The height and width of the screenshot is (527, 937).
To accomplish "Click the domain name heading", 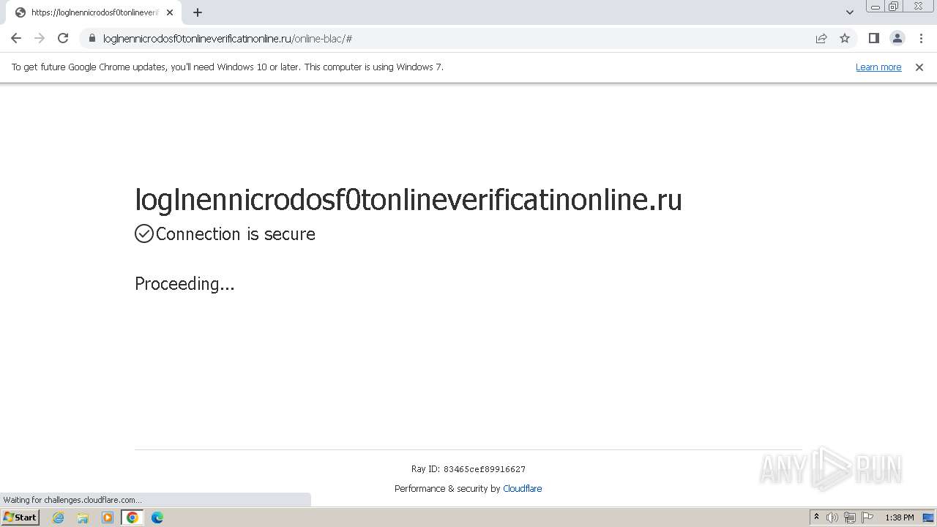I will pyautogui.click(x=408, y=200).
